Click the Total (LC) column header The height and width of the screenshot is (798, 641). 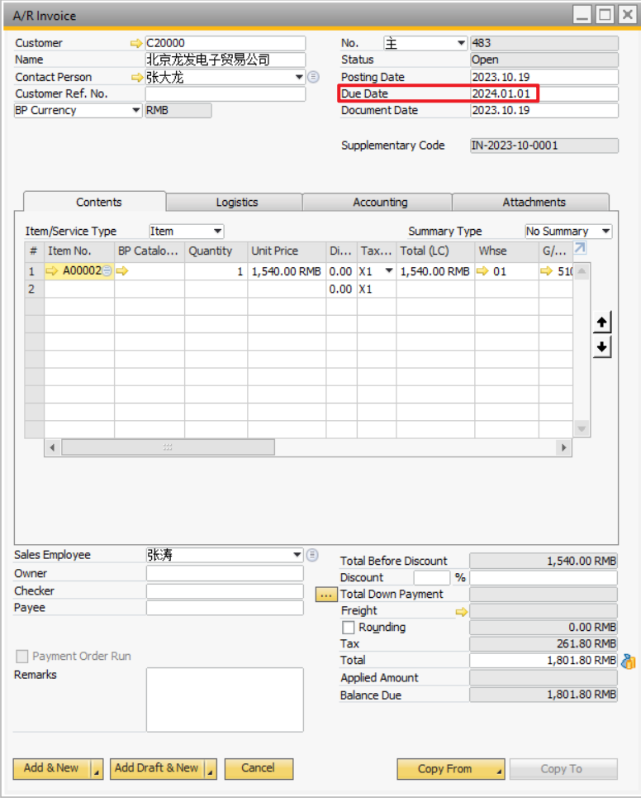tap(435, 251)
